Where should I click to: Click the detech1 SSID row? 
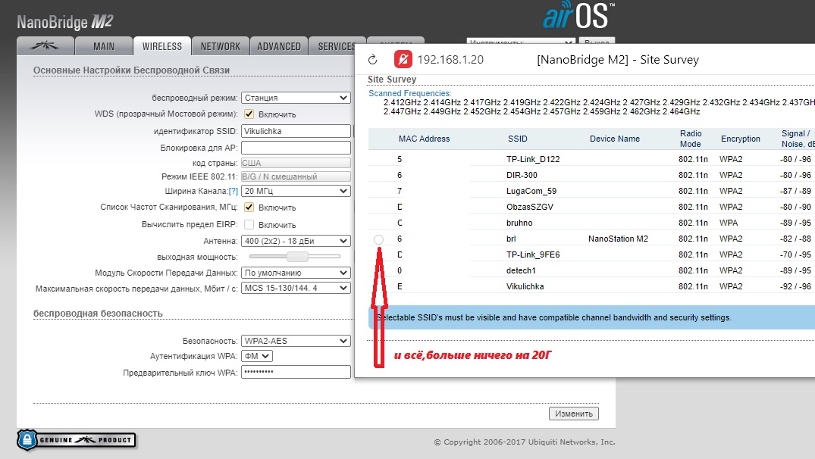coord(521,270)
